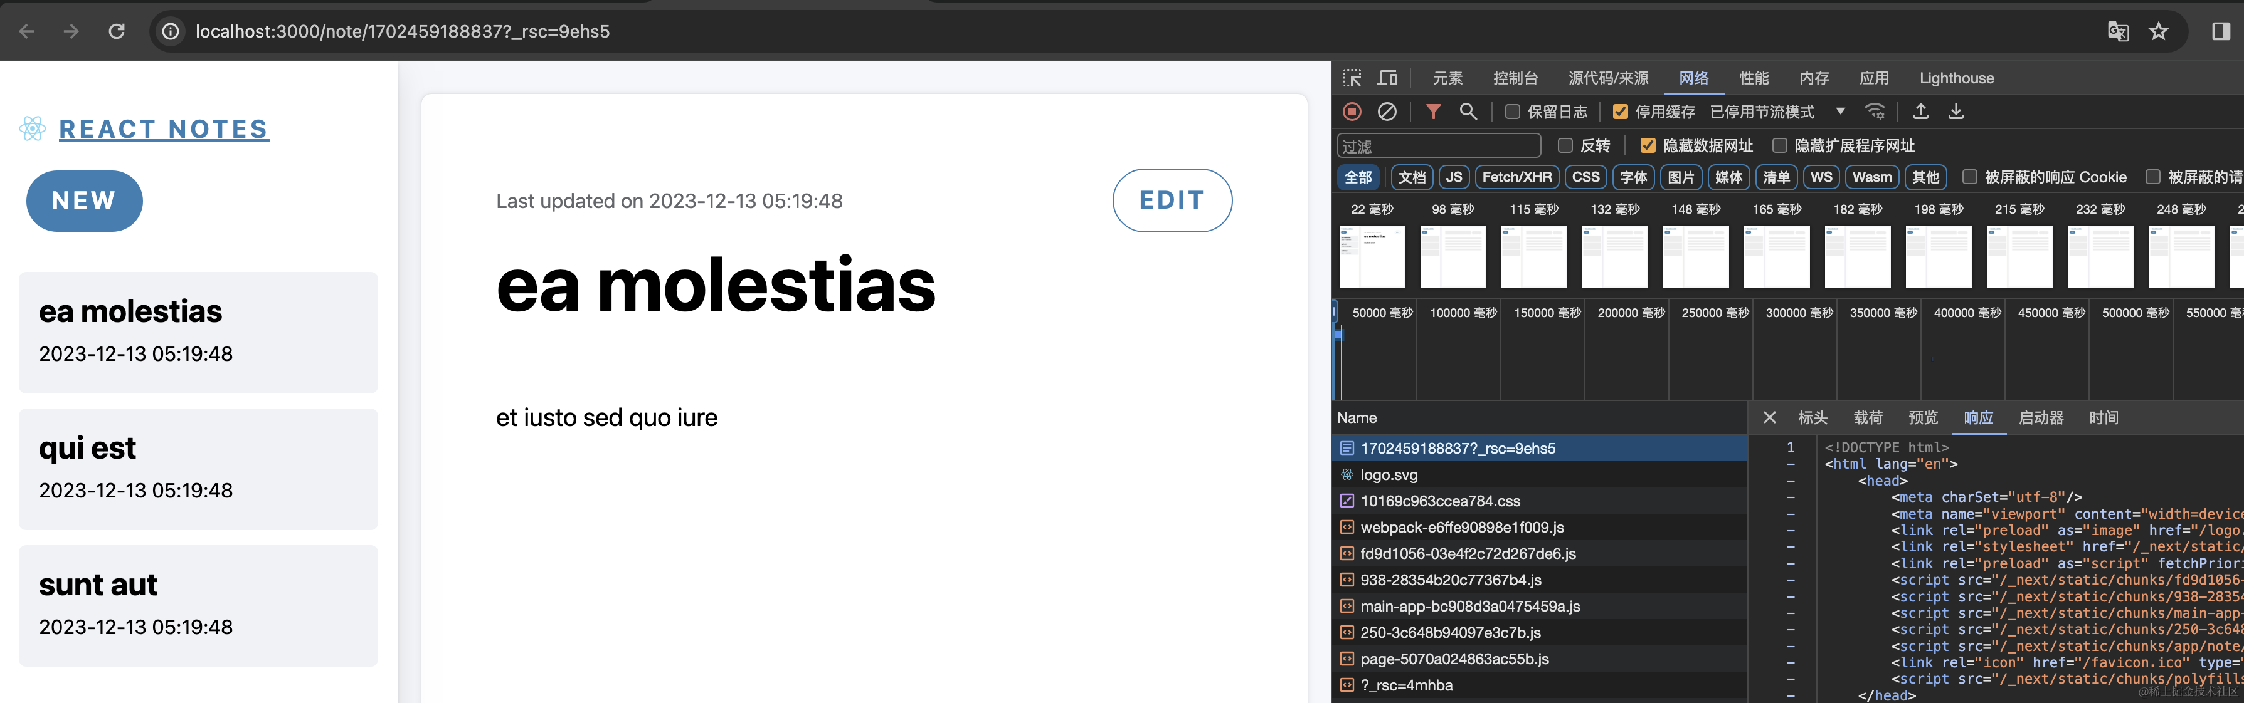Open the throttling mode dropdown
The image size is (2244, 703).
[x=1840, y=112]
